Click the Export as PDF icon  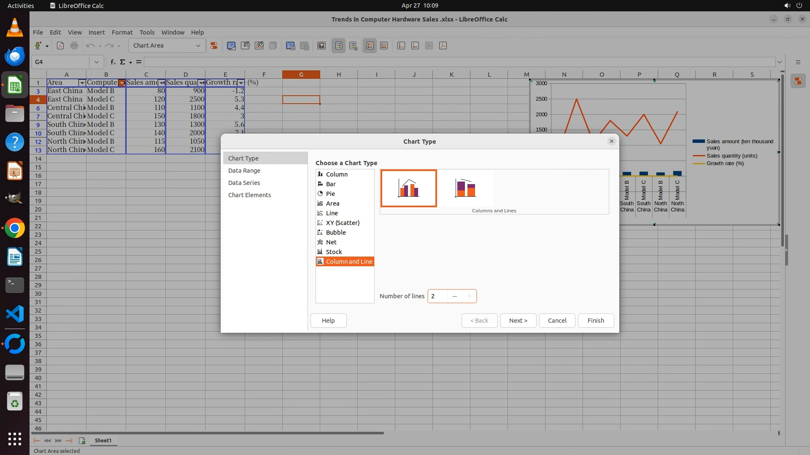point(60,45)
